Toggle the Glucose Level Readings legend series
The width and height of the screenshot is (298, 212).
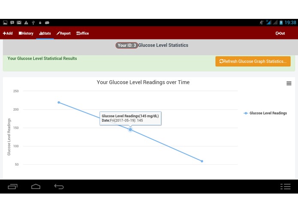[x=265, y=113]
